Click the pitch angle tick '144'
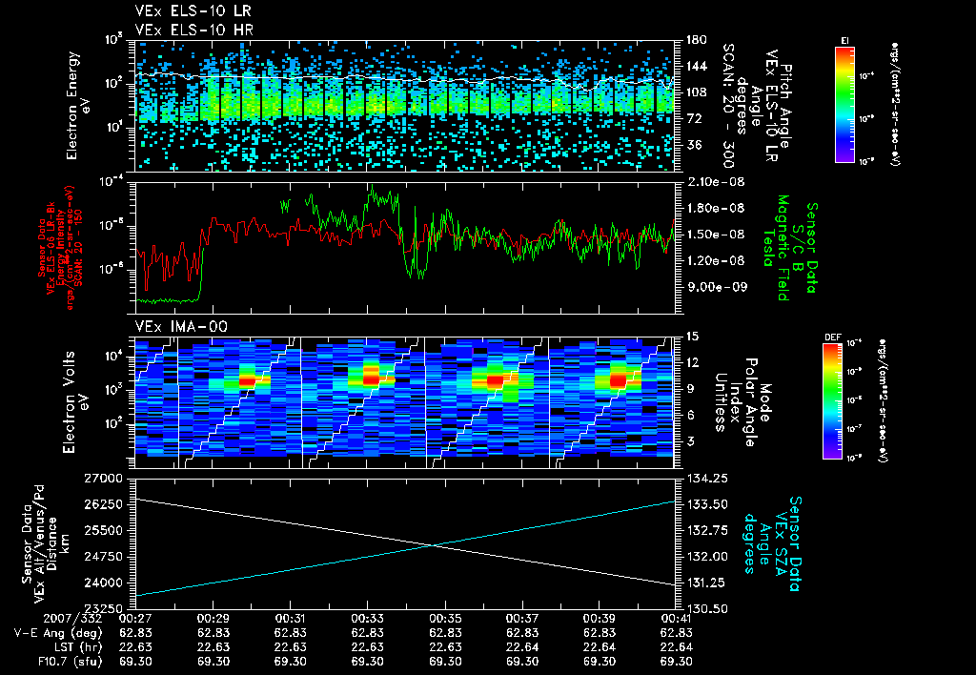976x675 pixels. pyautogui.click(x=696, y=66)
